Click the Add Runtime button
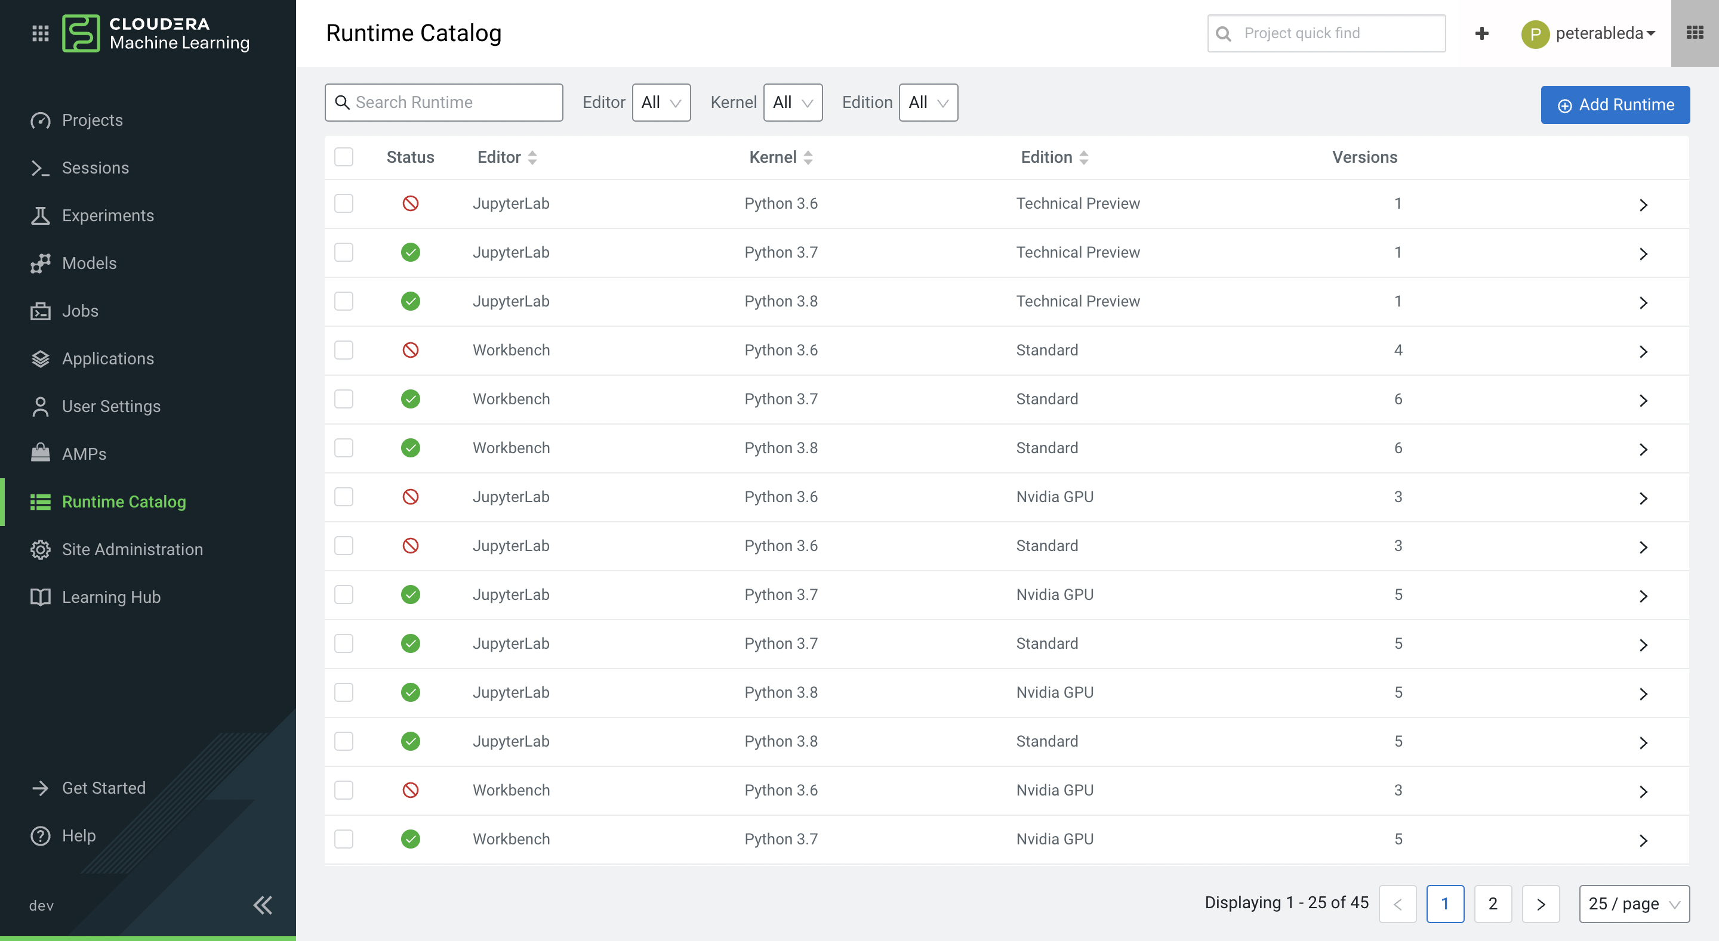Image resolution: width=1719 pixels, height=941 pixels. tap(1615, 104)
